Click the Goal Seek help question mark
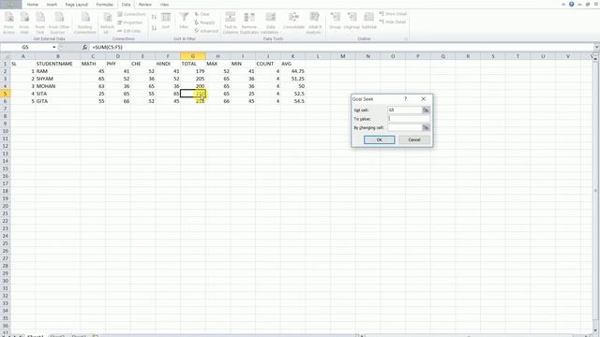Image resolution: width=600 pixels, height=337 pixels. pyautogui.click(x=406, y=99)
